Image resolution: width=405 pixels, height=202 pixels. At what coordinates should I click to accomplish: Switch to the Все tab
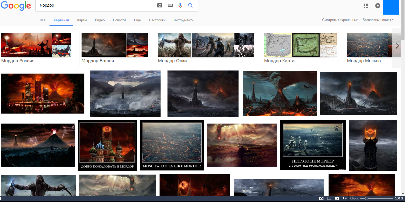point(43,20)
